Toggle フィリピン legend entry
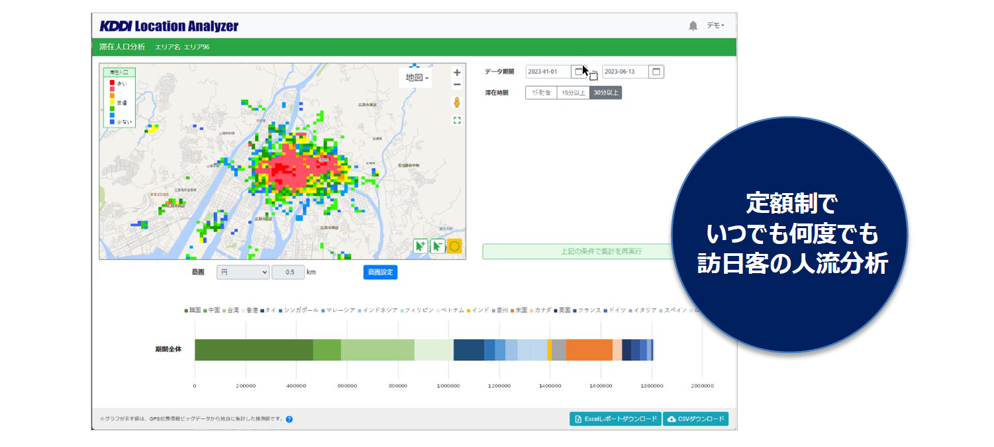The width and height of the screenshot is (994, 447). pos(417,309)
